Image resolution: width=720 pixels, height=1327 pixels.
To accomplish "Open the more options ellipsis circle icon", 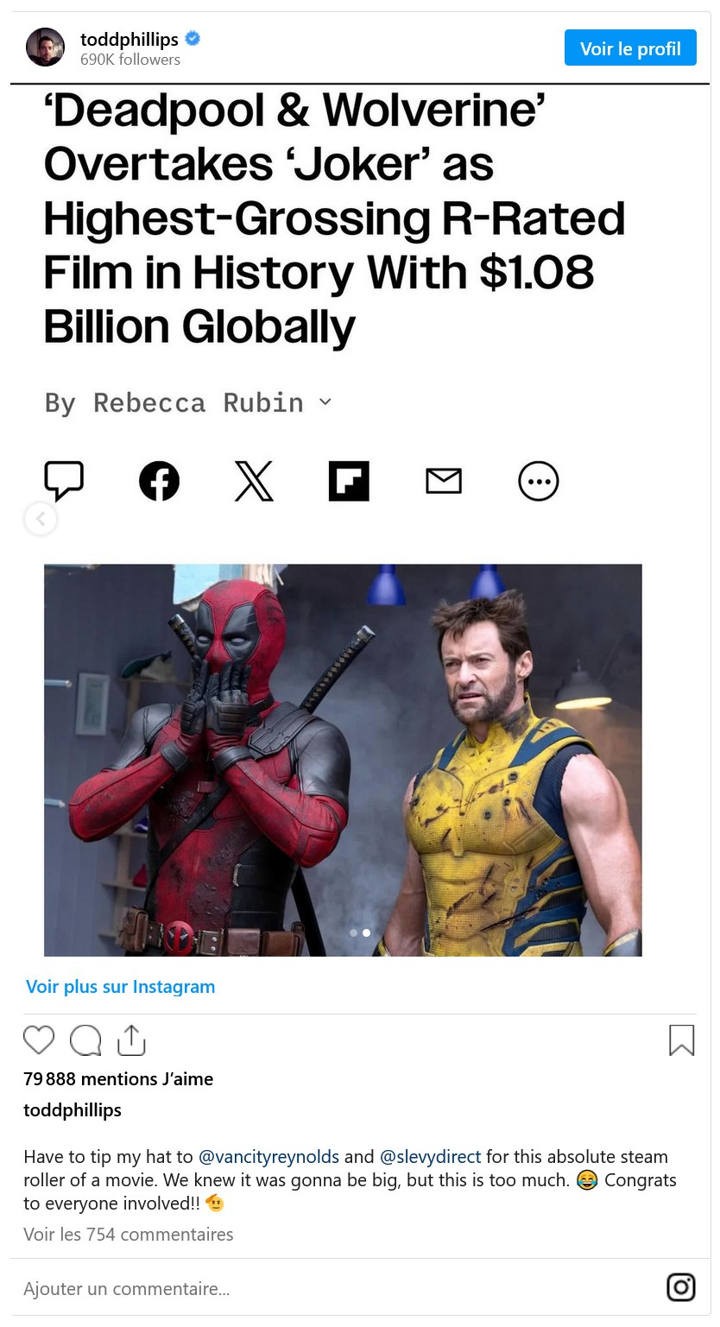I will [539, 481].
